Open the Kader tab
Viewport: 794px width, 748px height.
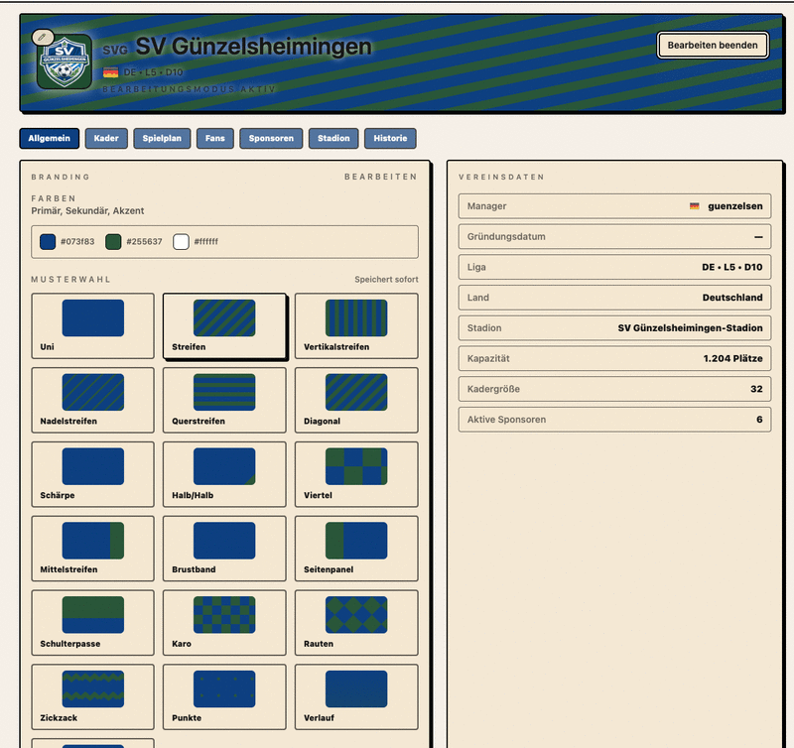coord(106,139)
